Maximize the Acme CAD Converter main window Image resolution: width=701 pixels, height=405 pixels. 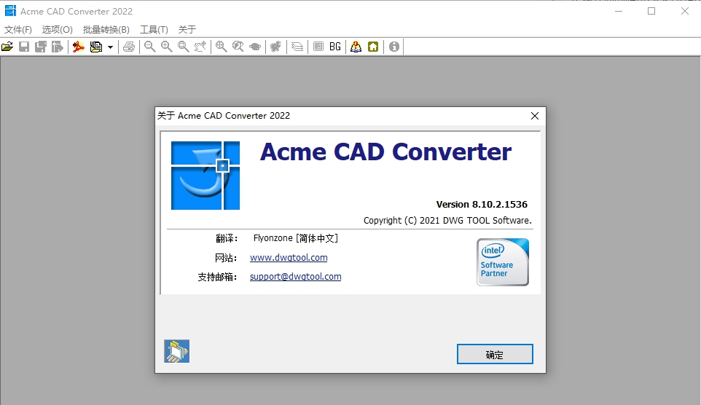pos(651,11)
